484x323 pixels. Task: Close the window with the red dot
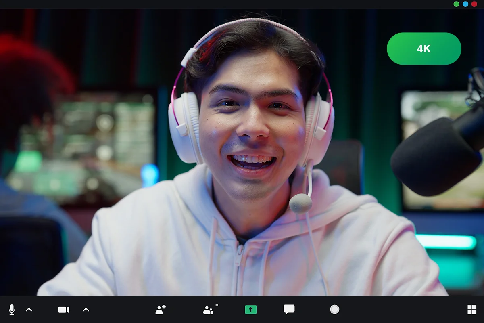[x=474, y=4]
